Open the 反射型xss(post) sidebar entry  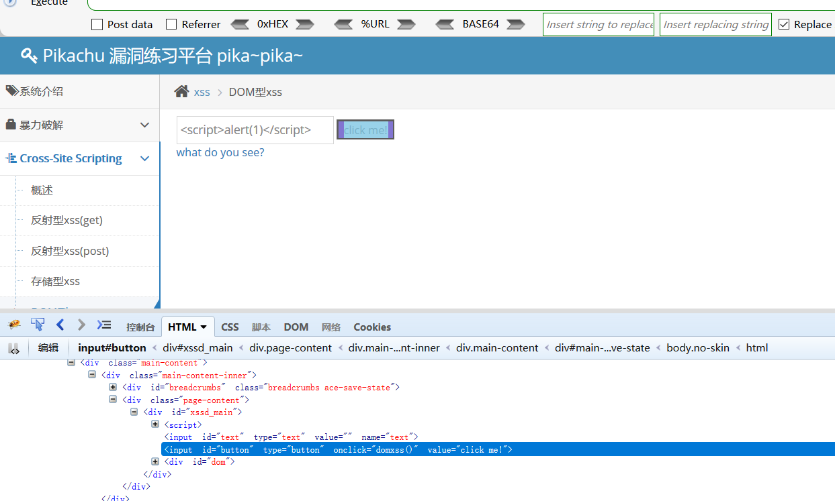tap(80, 251)
